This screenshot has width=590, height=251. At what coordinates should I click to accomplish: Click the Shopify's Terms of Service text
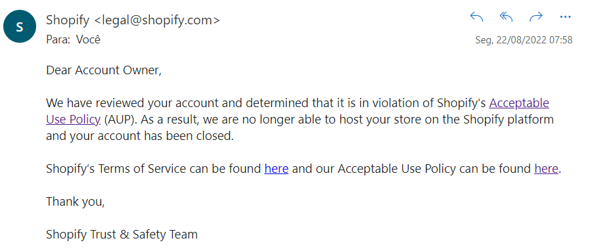pos(116,169)
